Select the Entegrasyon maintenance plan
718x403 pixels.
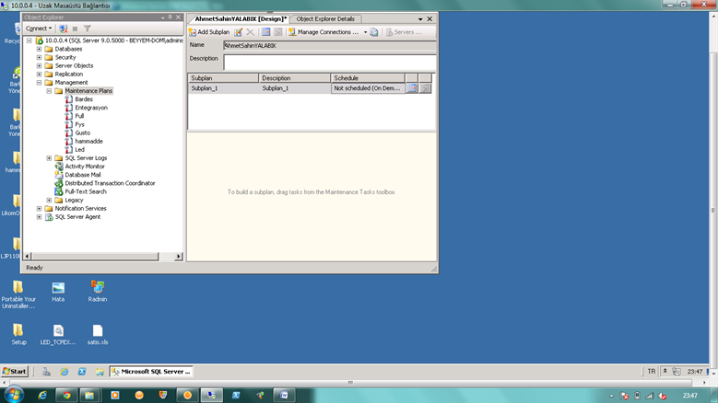[91, 108]
